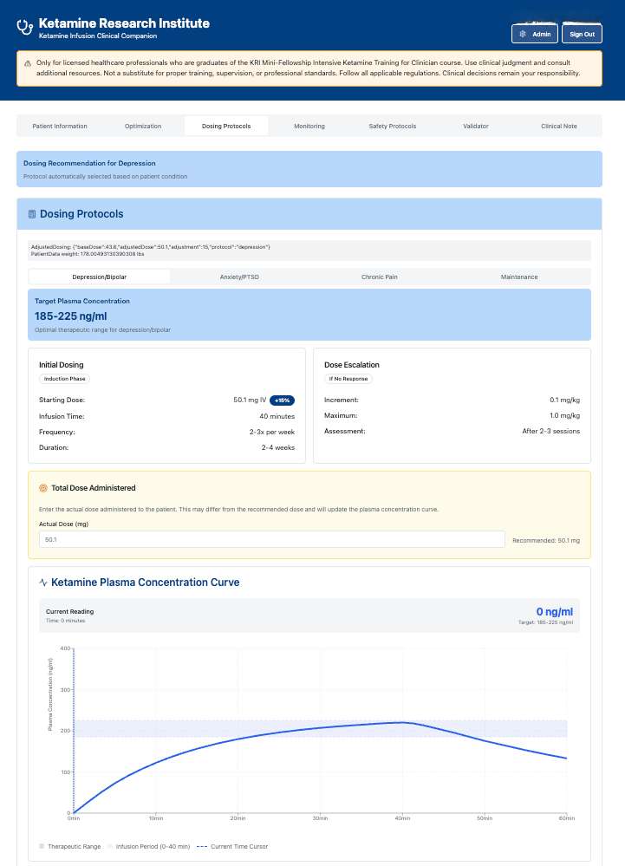This screenshot has width=625, height=866.
Task: Open the Patient Information tab
Action: pyautogui.click(x=60, y=127)
